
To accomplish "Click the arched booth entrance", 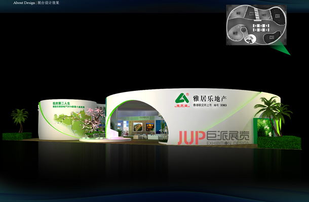I will point(137,120).
